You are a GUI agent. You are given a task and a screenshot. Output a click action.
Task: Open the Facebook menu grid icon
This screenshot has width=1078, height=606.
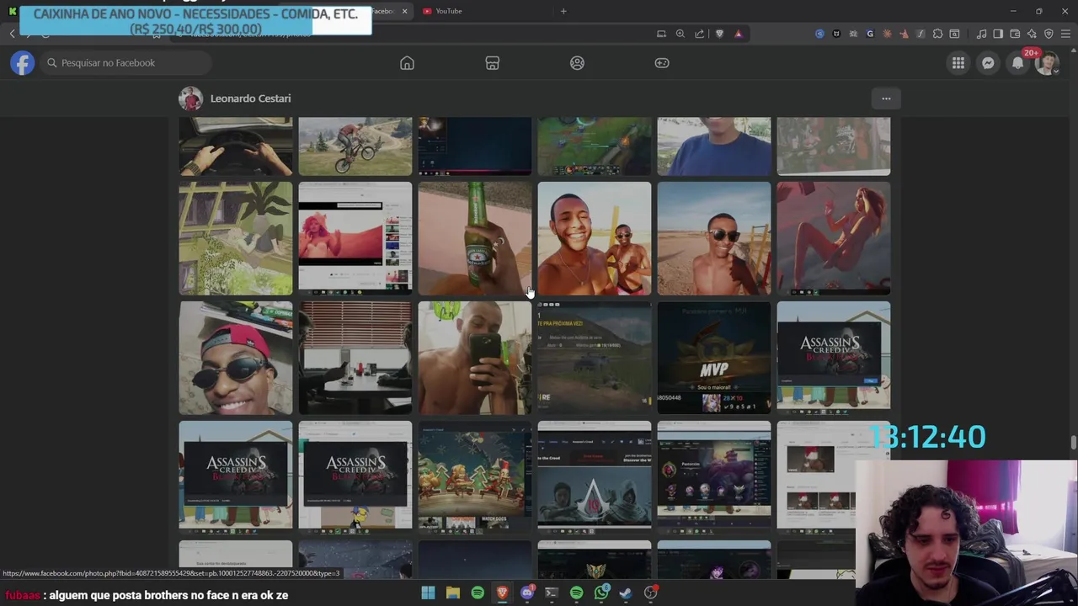(x=958, y=63)
